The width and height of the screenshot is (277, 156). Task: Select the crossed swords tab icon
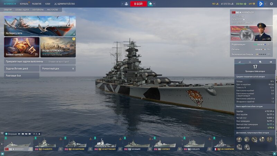(x=250, y=62)
